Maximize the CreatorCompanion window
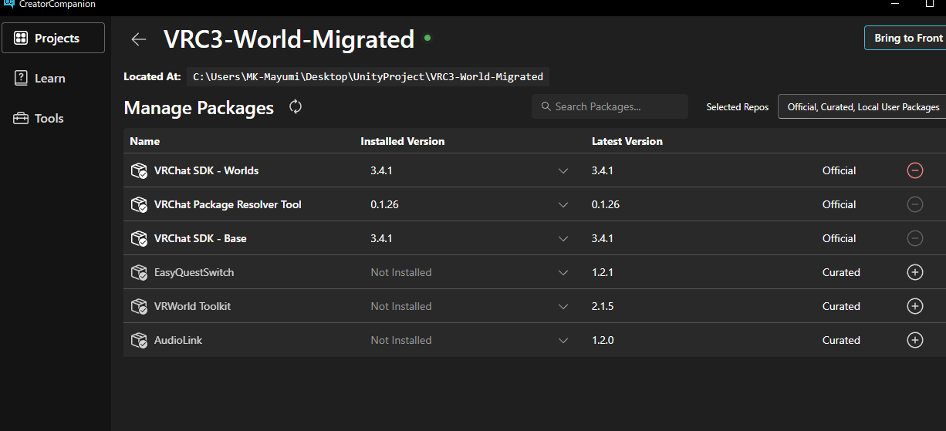Viewport: 946px width, 431px height. coord(930,4)
